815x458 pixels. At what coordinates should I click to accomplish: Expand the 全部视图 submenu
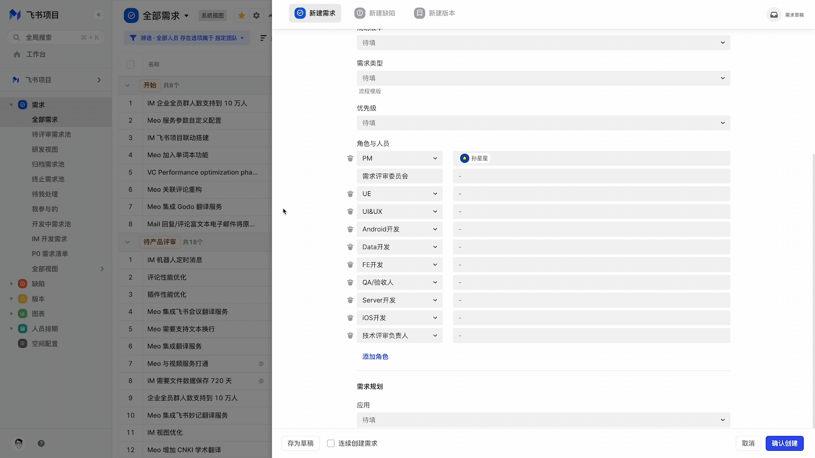[102, 269]
